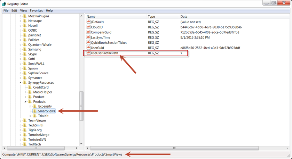
Task: Click the Quantum Whale folder icon
Action: tap(25, 44)
